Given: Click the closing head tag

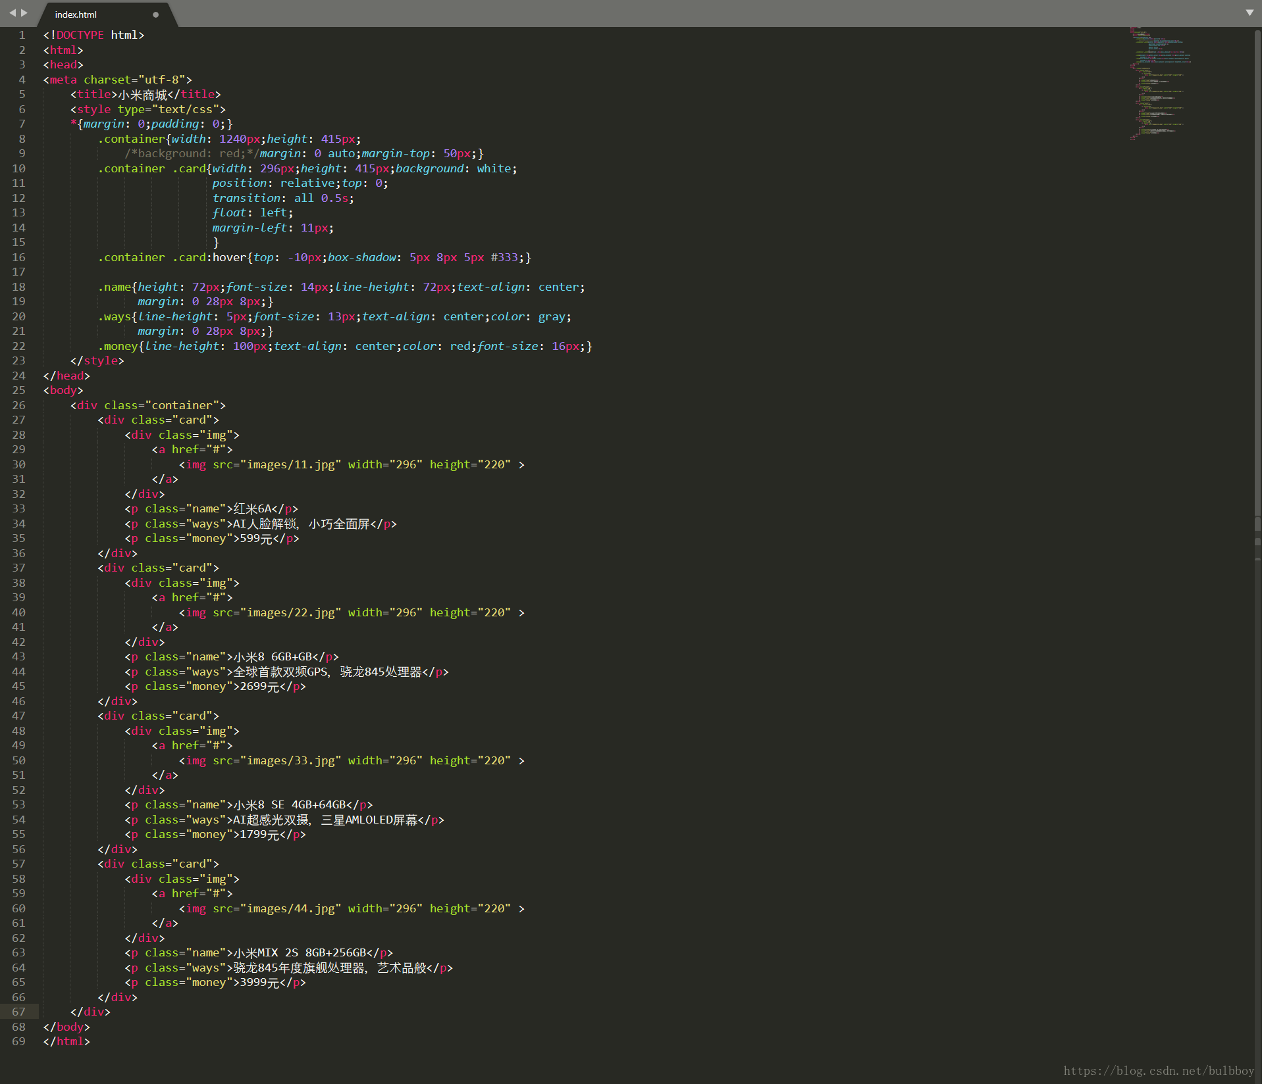Looking at the screenshot, I should [66, 376].
